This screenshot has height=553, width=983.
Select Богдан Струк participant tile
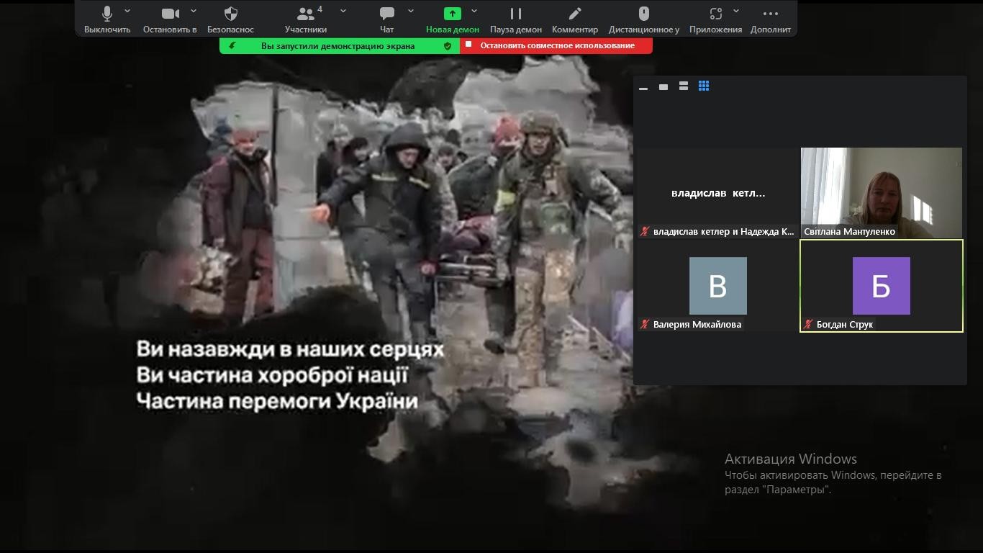point(881,286)
